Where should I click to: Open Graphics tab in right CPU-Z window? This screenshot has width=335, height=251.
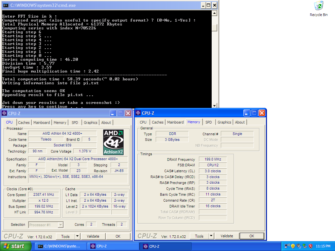tap(224, 122)
